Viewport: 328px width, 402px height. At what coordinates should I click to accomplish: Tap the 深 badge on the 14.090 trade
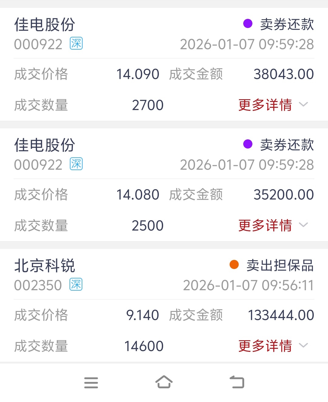pos(76,43)
